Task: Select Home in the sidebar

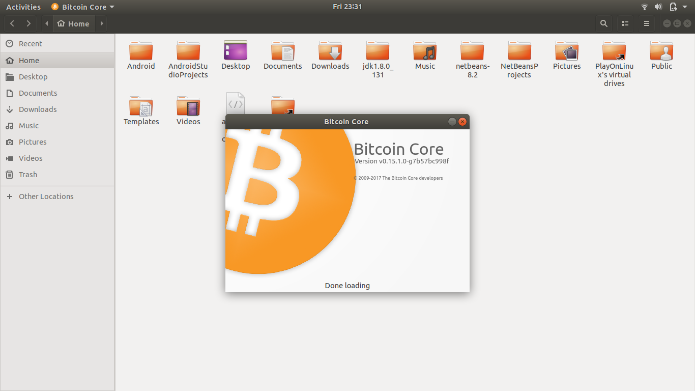Action: click(x=57, y=60)
